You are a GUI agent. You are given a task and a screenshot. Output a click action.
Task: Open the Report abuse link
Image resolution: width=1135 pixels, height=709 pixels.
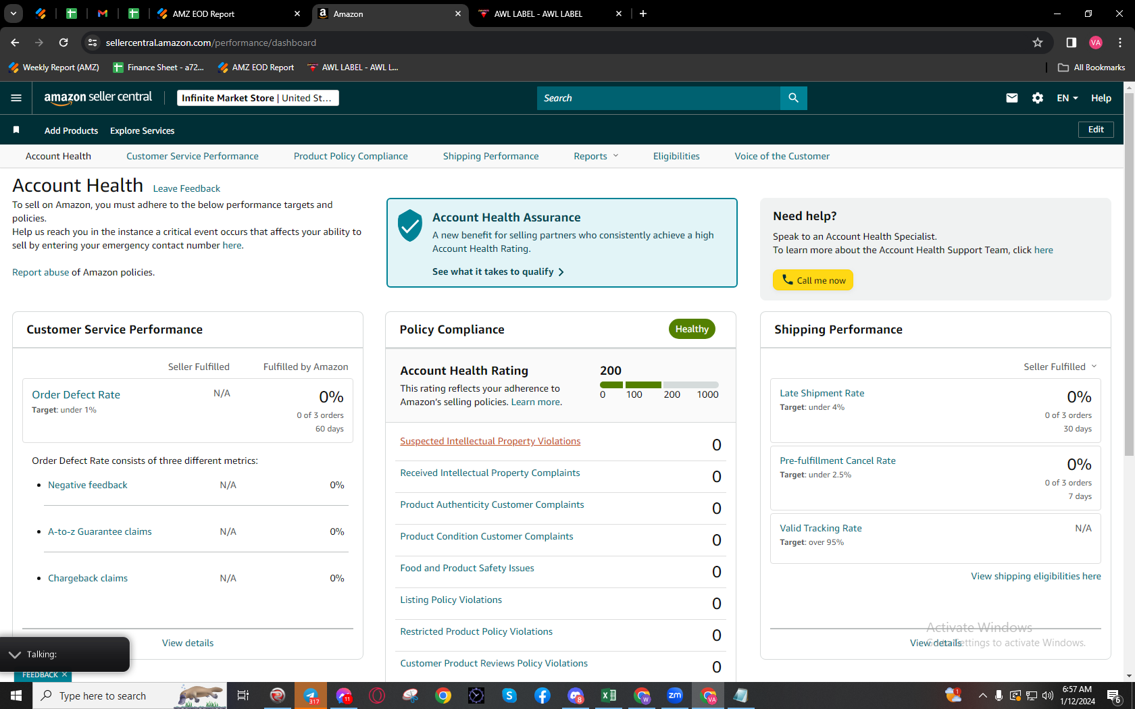[41, 272]
